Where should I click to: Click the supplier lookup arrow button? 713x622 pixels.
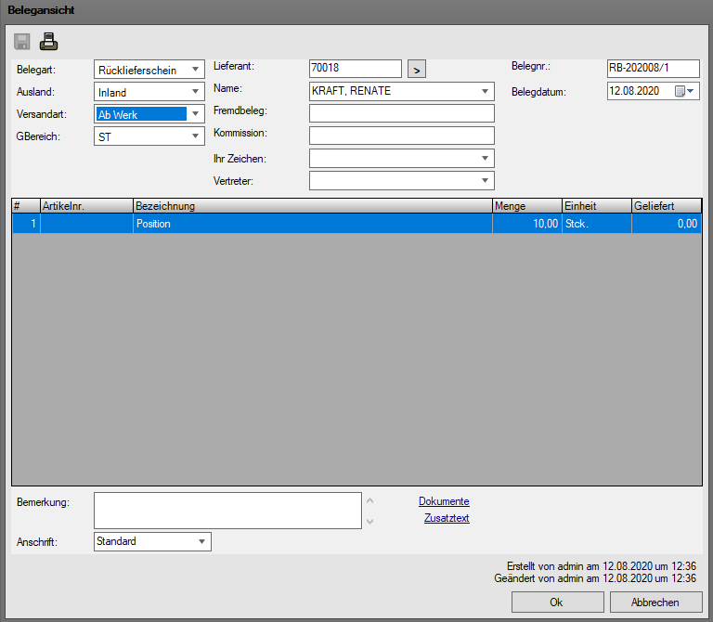(x=418, y=69)
